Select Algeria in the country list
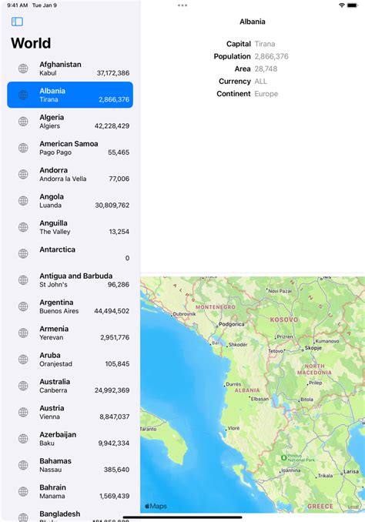The height and width of the screenshot is (522, 365). [x=70, y=121]
